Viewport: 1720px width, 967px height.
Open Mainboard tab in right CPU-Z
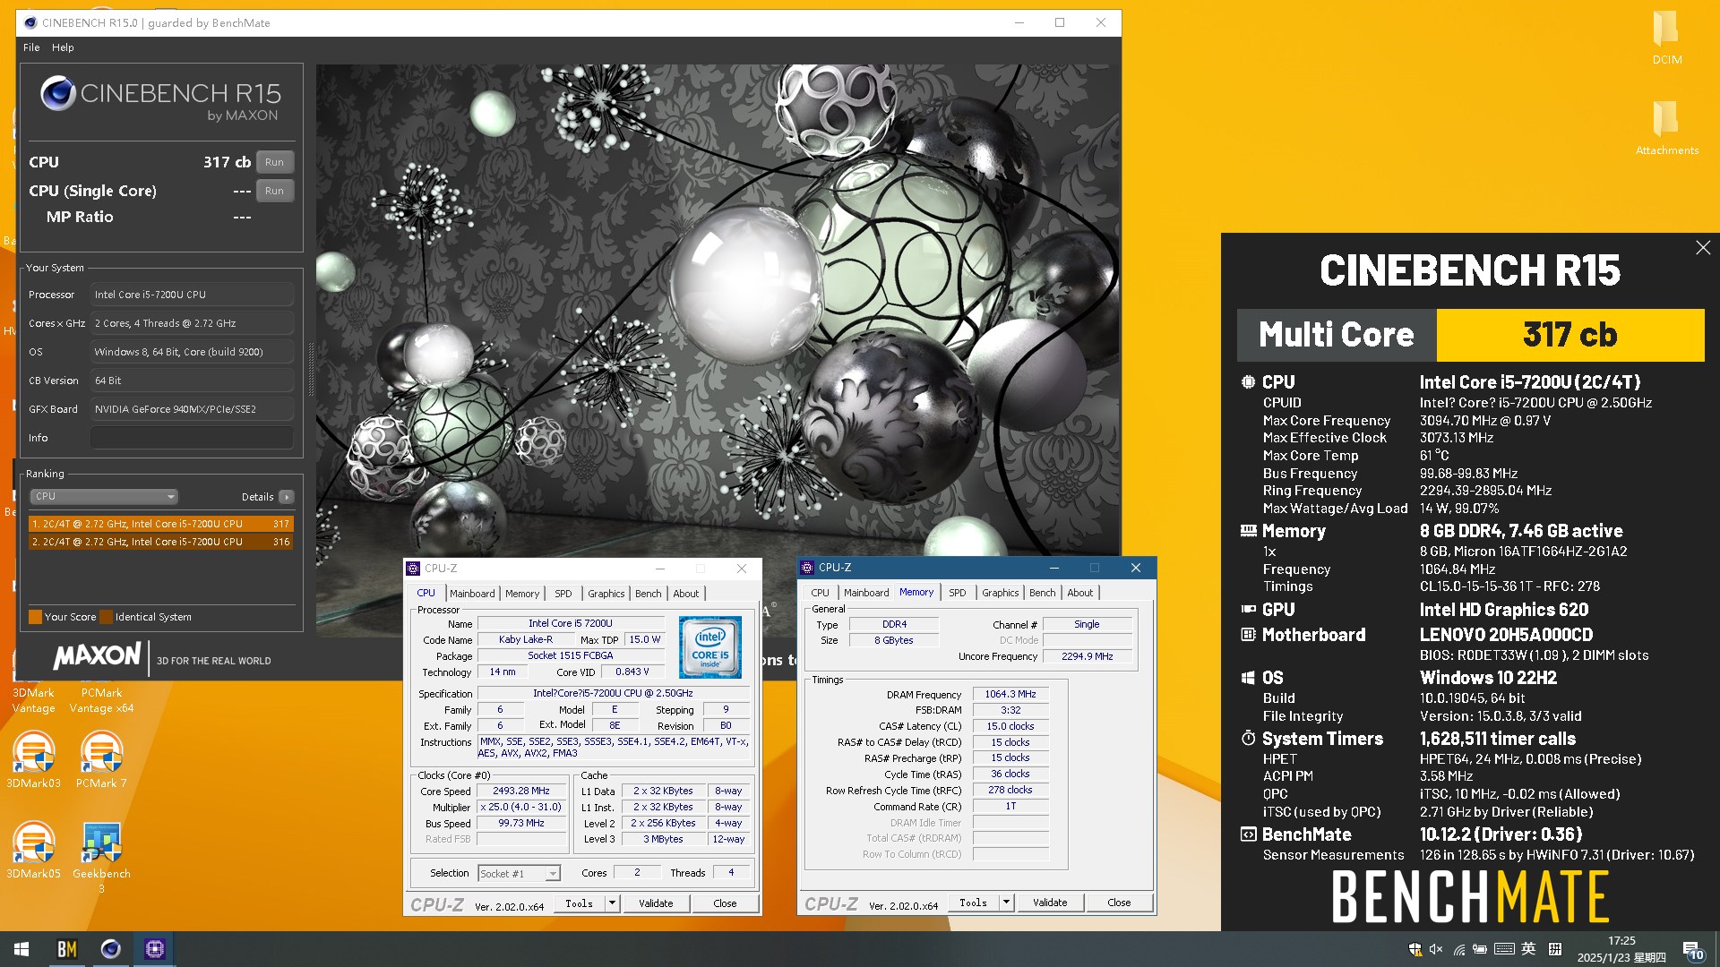coord(866,593)
